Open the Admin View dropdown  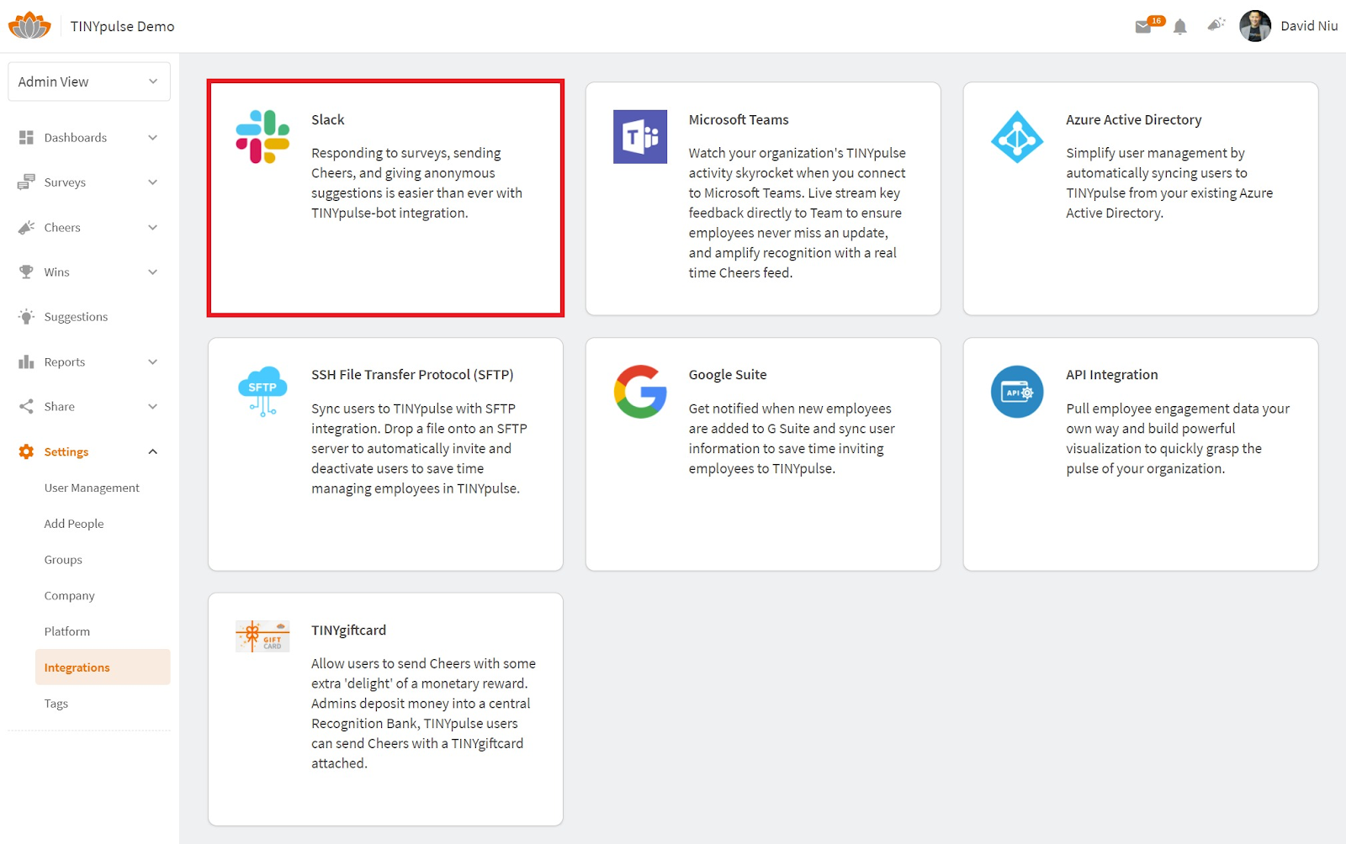[89, 82]
